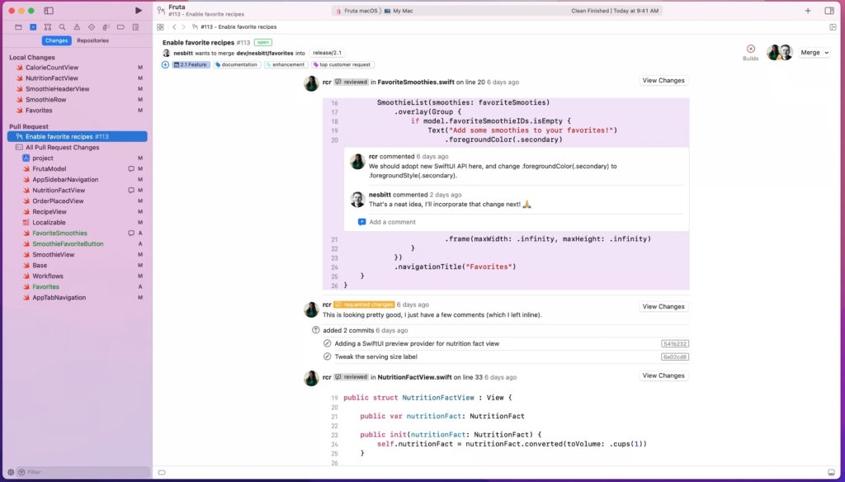Run the Fruta scheme with play button
The image size is (845, 482).
(x=139, y=10)
